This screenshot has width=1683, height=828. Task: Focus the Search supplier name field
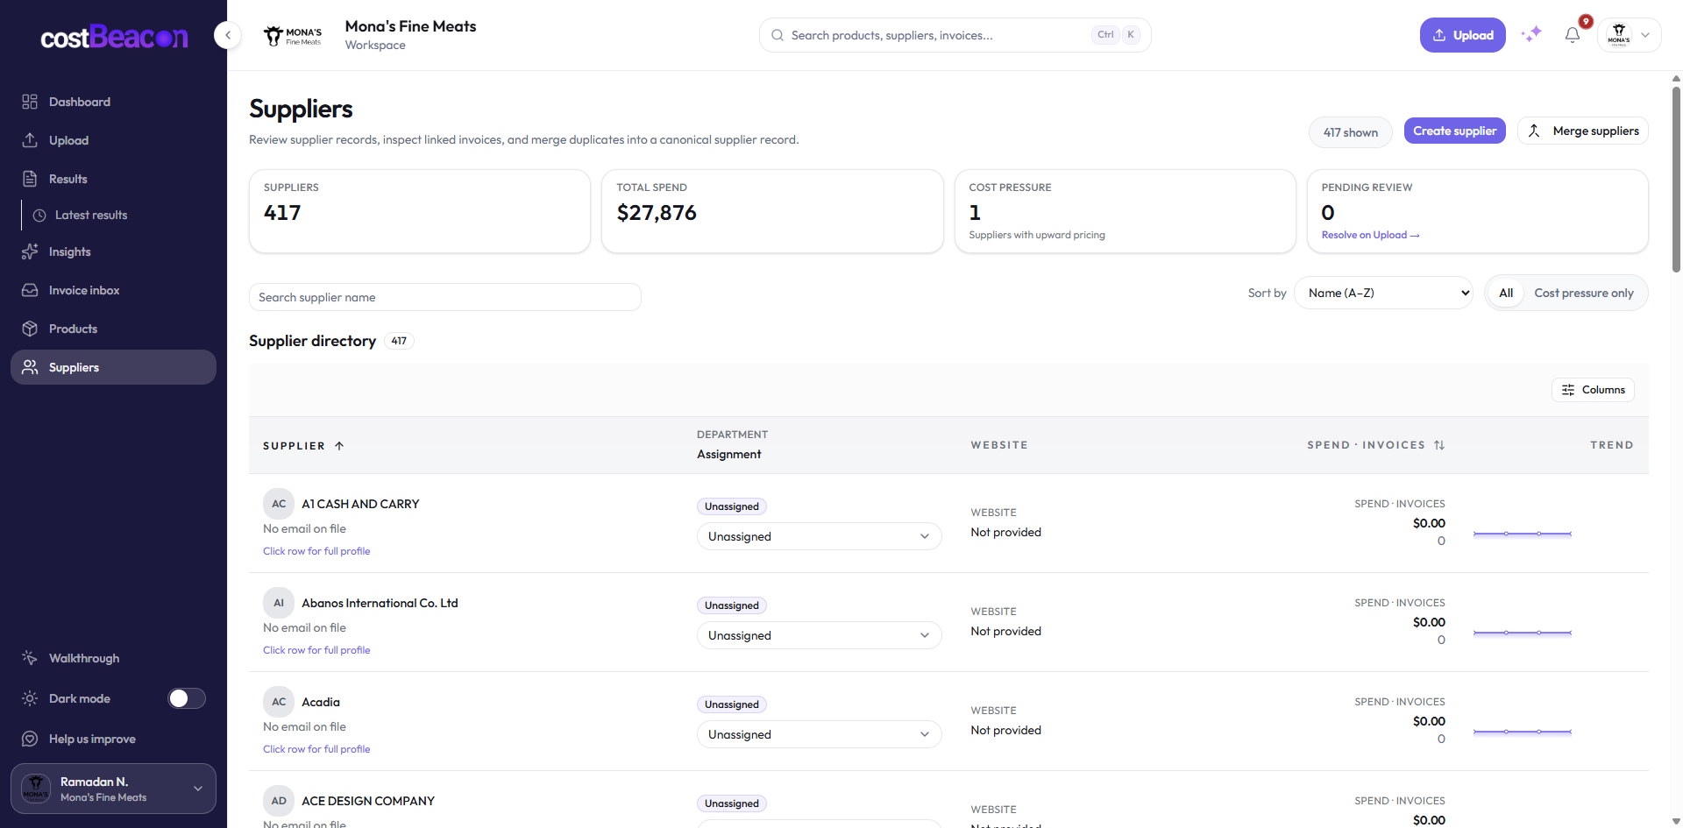(x=445, y=297)
